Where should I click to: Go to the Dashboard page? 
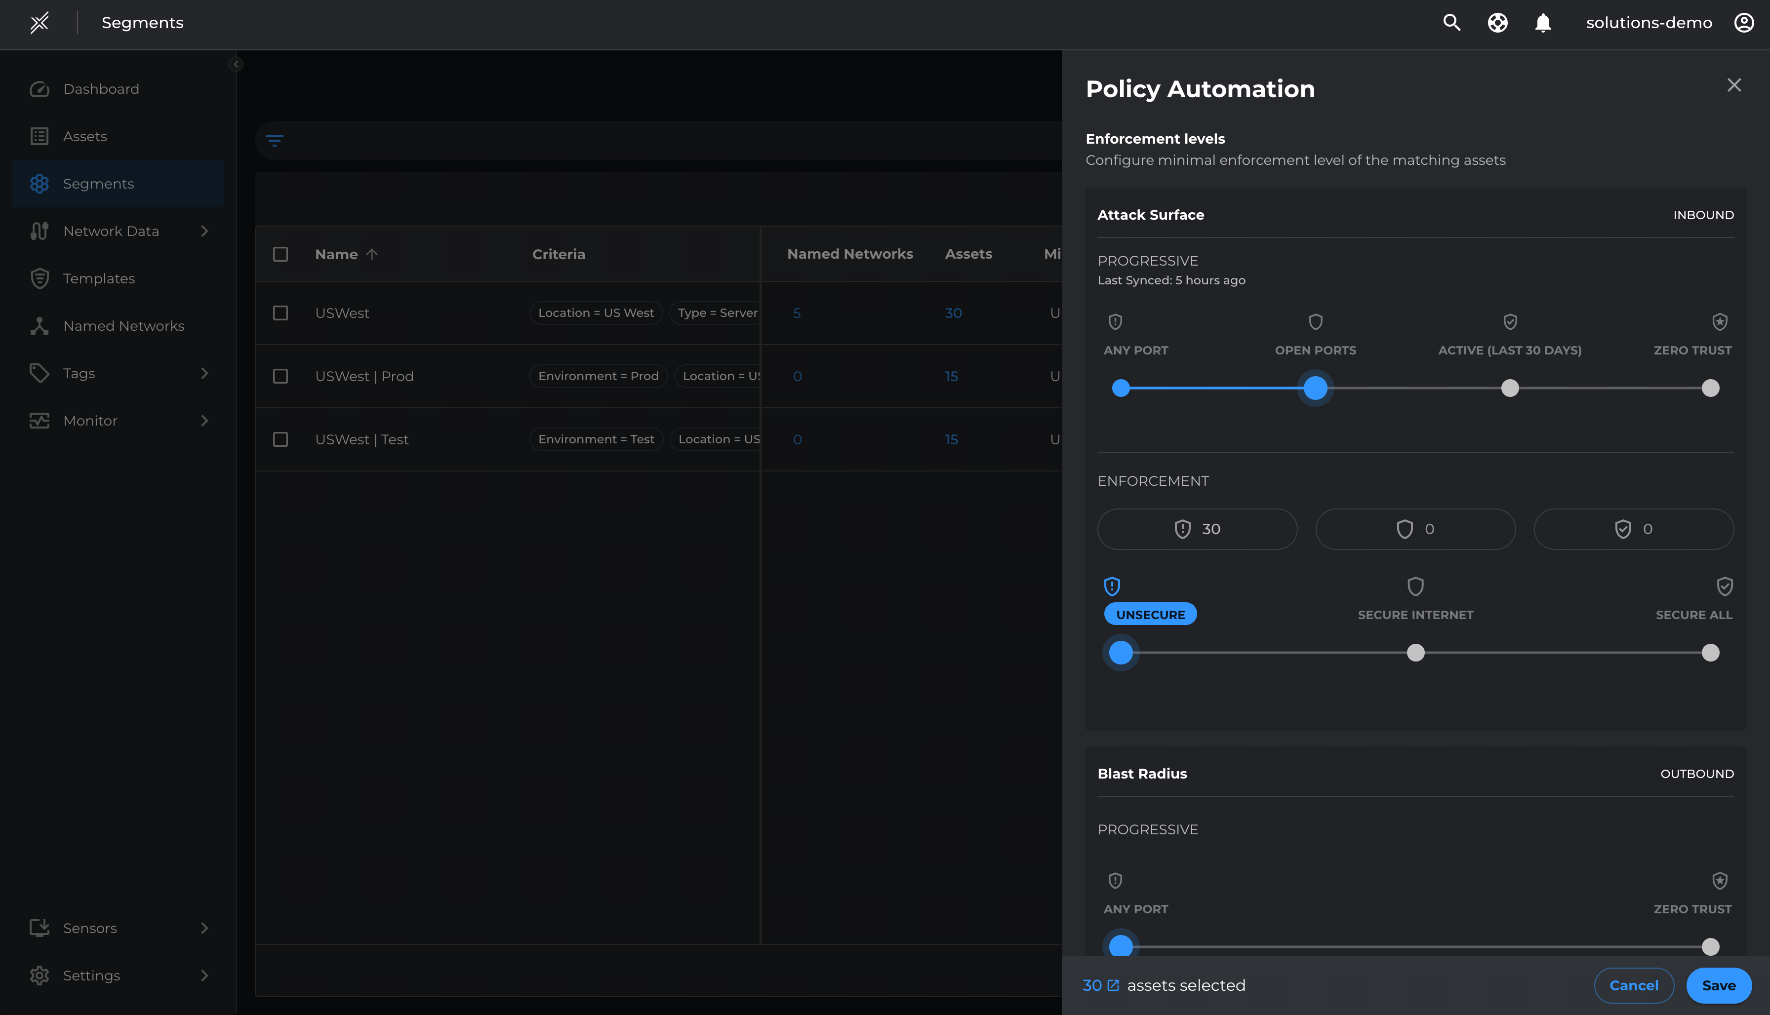click(x=101, y=89)
